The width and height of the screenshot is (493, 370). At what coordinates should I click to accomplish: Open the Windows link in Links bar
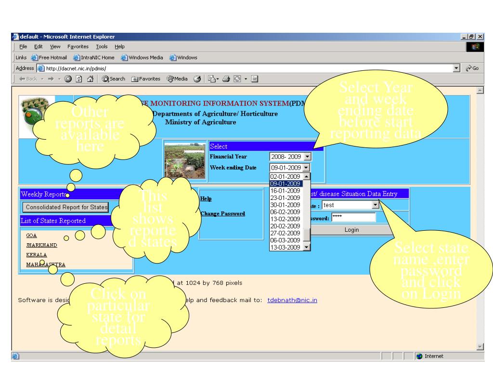pos(183,58)
